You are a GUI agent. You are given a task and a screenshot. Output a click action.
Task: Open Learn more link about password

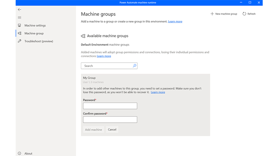158,92
